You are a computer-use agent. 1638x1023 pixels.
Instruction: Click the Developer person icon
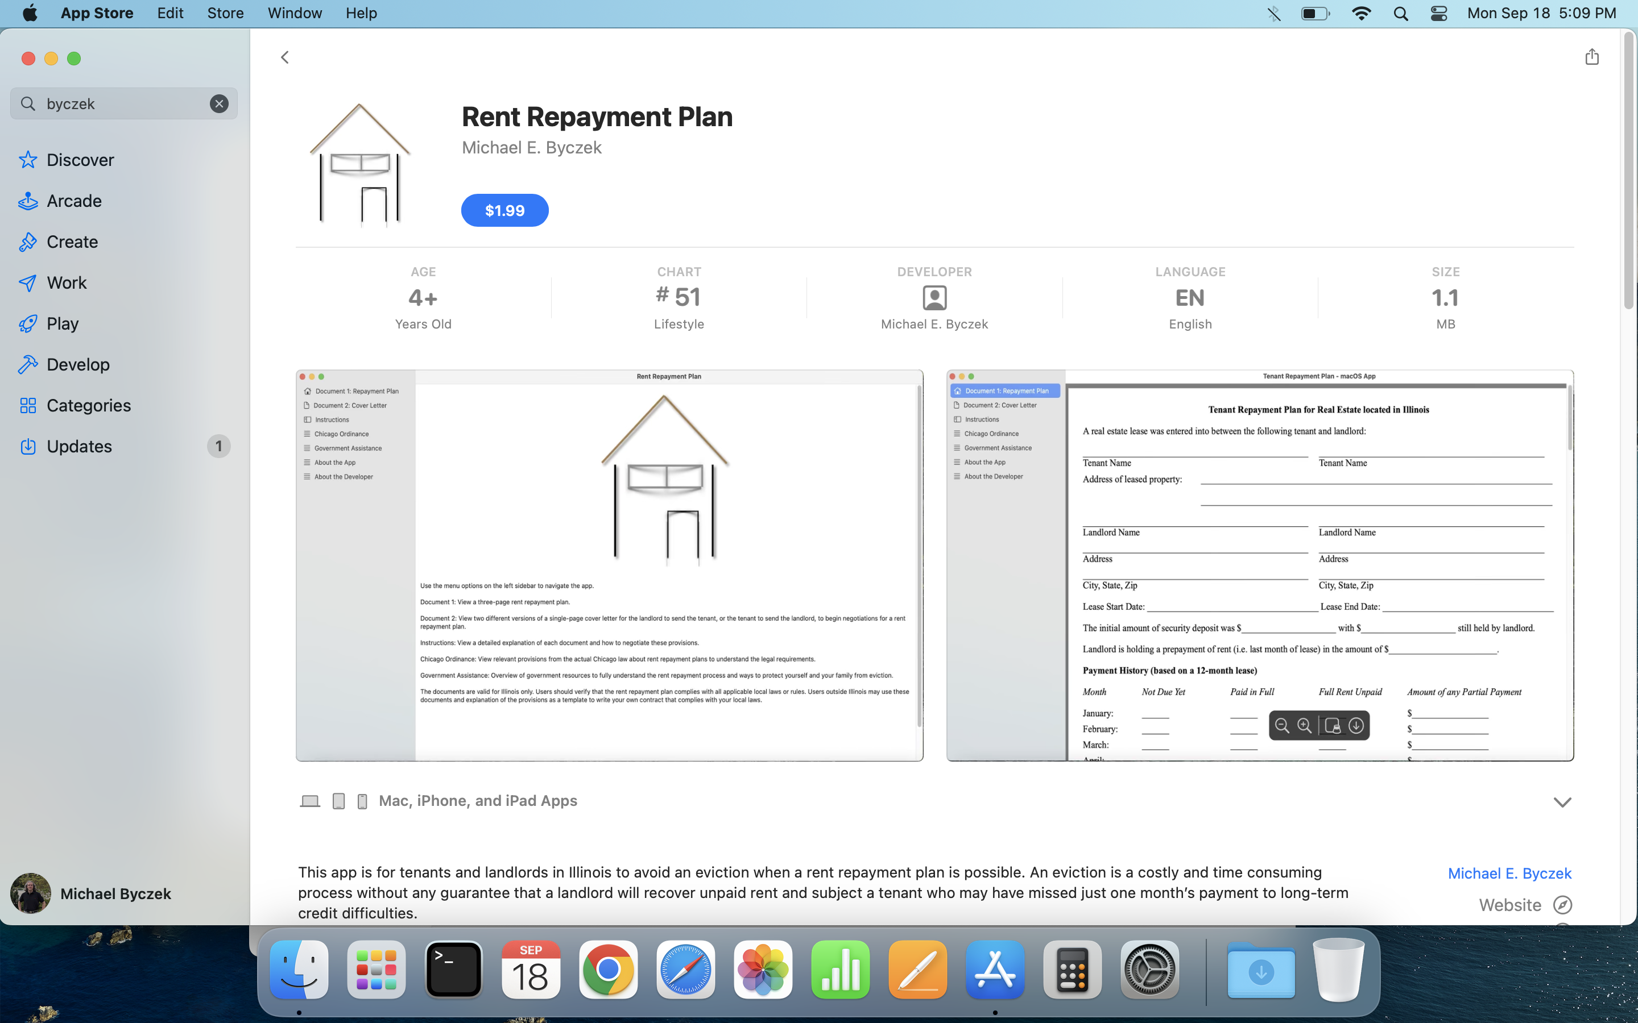(x=934, y=298)
